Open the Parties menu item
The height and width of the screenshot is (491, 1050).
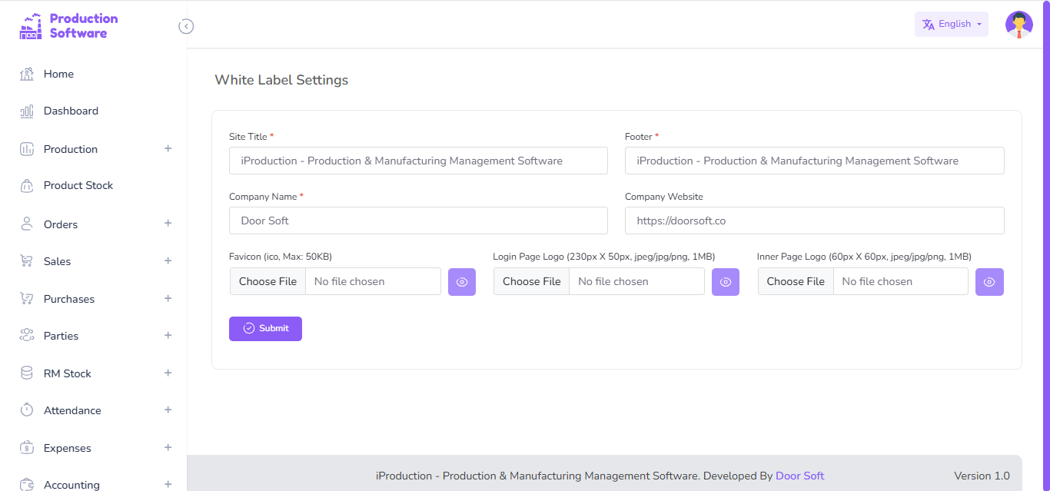pos(61,336)
